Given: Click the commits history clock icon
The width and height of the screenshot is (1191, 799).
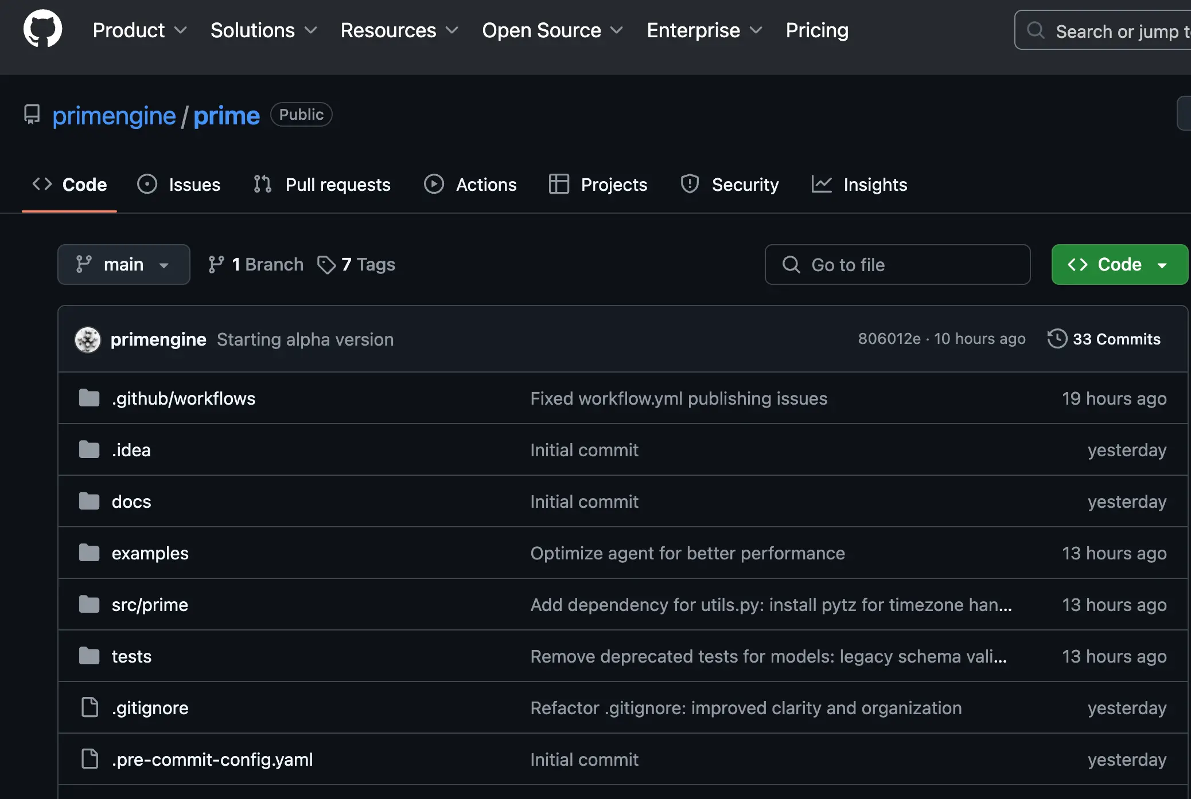Looking at the screenshot, I should 1057,339.
